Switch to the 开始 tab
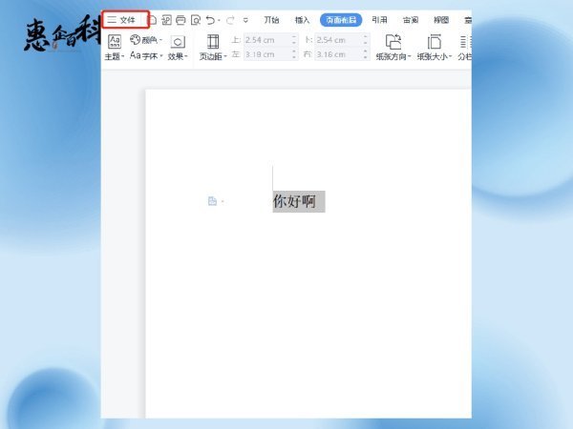This screenshot has height=429, width=573. (271, 19)
